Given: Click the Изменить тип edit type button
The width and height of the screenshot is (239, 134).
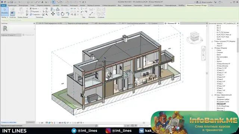Looking at the screenshot, I should click(x=28, y=35).
